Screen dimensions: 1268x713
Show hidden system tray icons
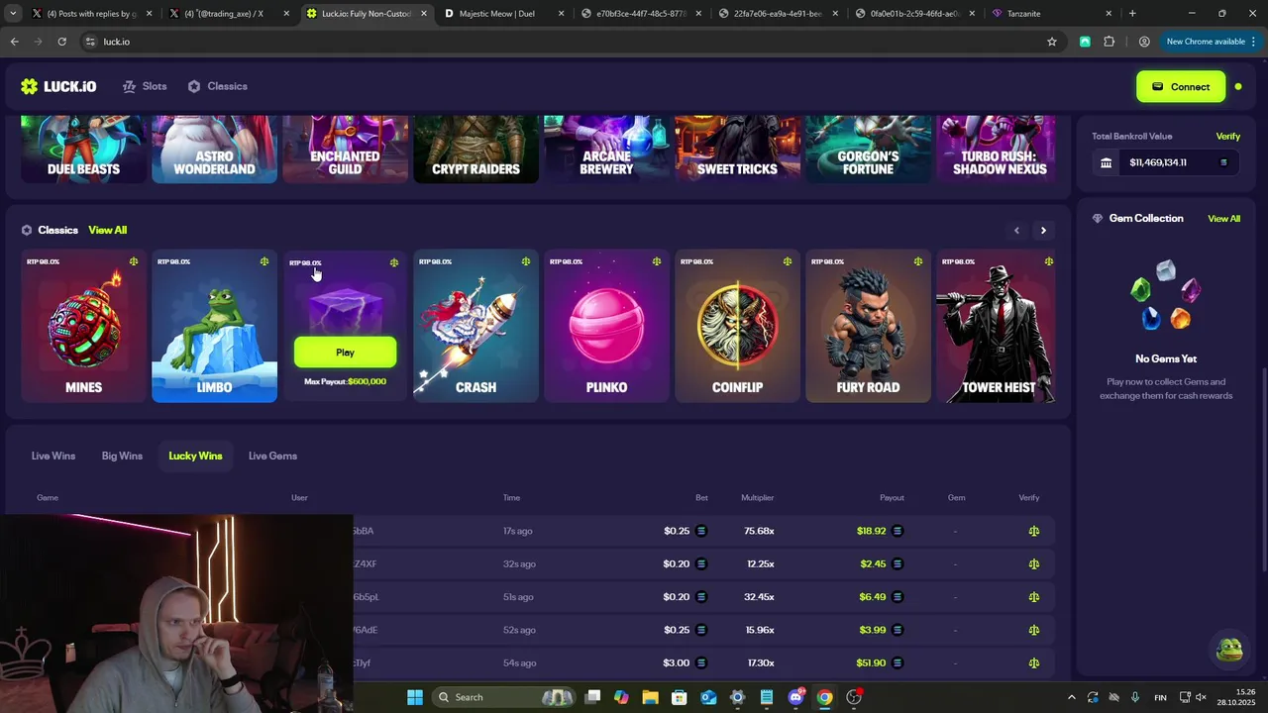click(x=1071, y=697)
